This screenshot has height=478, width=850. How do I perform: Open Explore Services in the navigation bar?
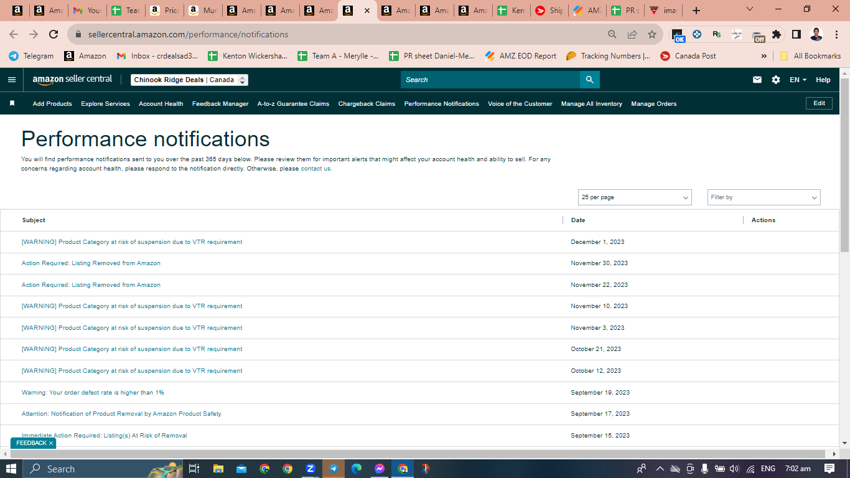coord(105,104)
